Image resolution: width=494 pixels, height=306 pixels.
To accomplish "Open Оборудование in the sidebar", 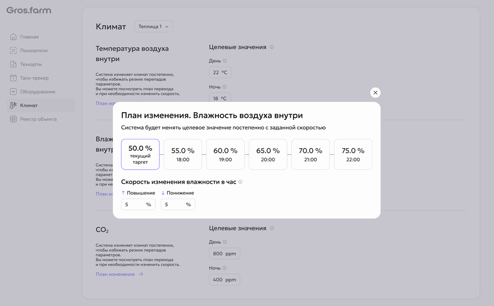I will [41, 92].
